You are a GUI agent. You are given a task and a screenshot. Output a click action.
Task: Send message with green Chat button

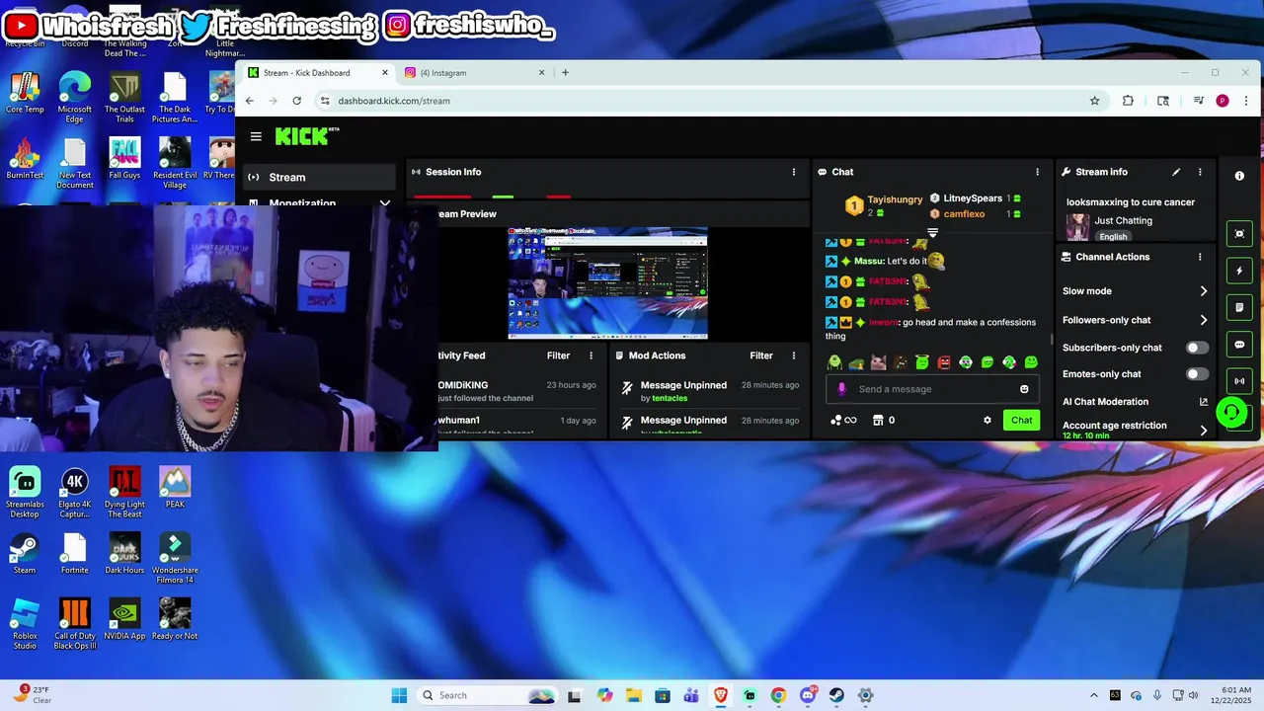click(x=1021, y=420)
